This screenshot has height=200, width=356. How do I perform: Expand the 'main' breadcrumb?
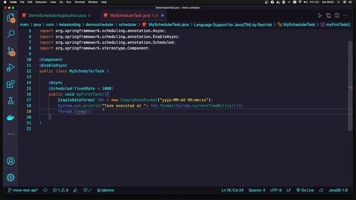click(x=24, y=24)
